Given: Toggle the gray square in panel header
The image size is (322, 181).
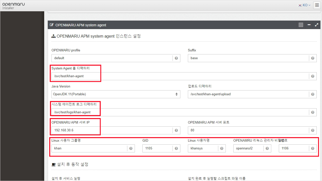Looking at the screenshot, I should pyautogui.click(x=301, y=25).
